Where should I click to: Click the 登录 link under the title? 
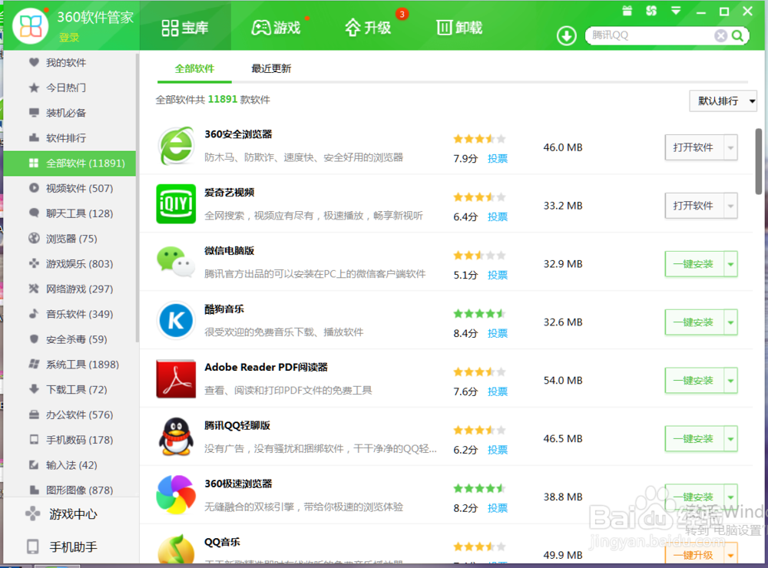click(69, 37)
